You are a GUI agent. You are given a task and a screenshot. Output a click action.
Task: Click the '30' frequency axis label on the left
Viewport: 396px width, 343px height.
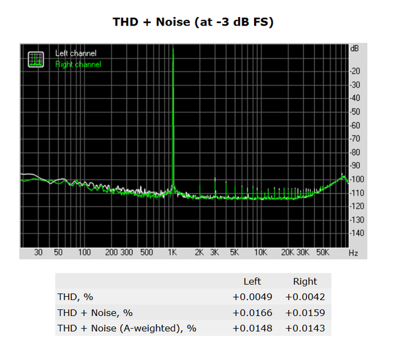pos(38,252)
